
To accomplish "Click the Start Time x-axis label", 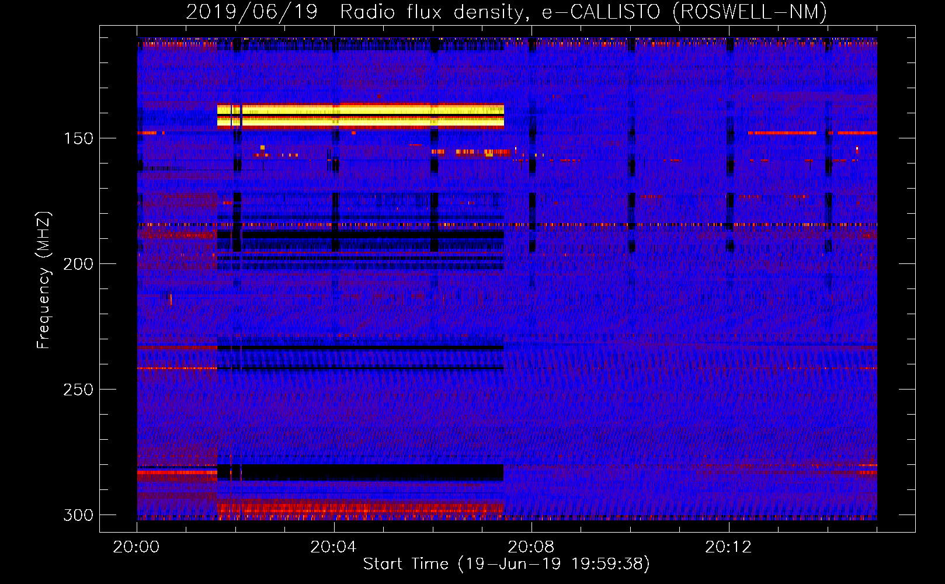I will click(506, 564).
